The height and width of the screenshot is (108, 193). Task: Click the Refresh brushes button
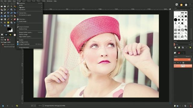pos(190,47)
